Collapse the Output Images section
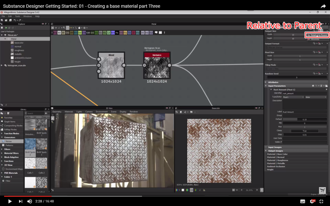The height and width of the screenshot is (206, 330). [x=266, y=151]
